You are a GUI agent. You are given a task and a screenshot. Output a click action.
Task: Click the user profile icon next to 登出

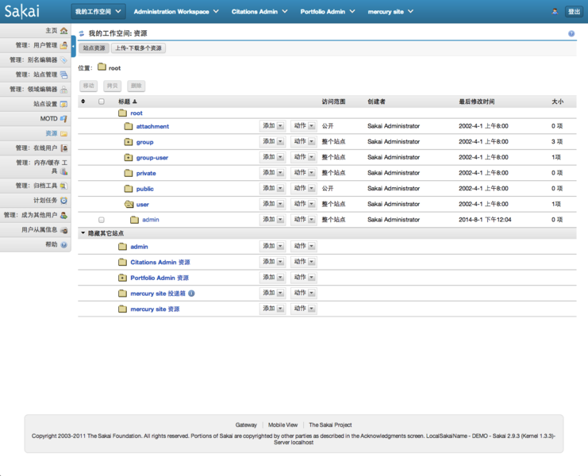pos(555,12)
